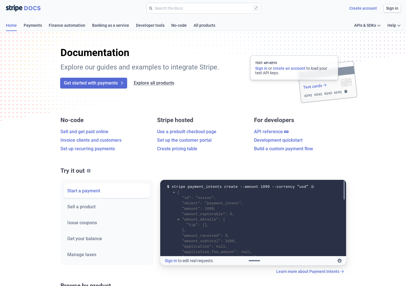
Task: Click Get started with payments button
Action: coord(94,83)
